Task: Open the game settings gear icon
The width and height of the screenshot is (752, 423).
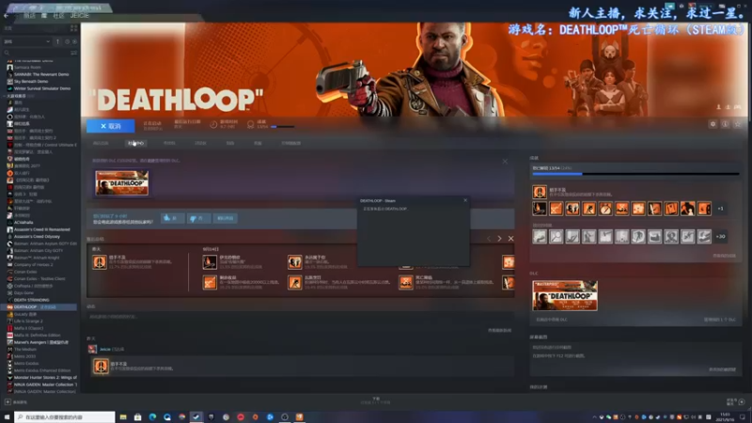Action: point(713,124)
